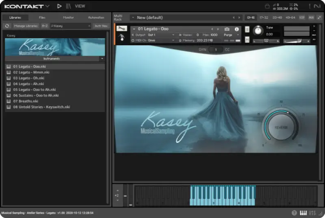Click the wrench edit-instrument icon
The width and height of the screenshot is (325, 218).
tap(121, 29)
